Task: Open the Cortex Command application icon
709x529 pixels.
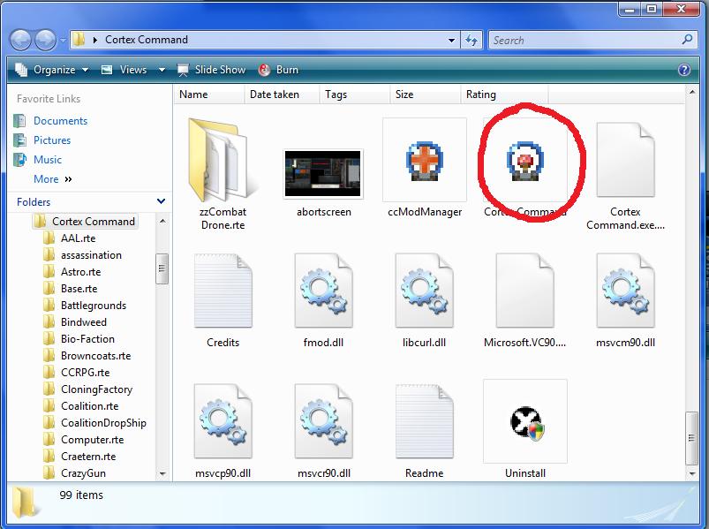Action: [524, 162]
